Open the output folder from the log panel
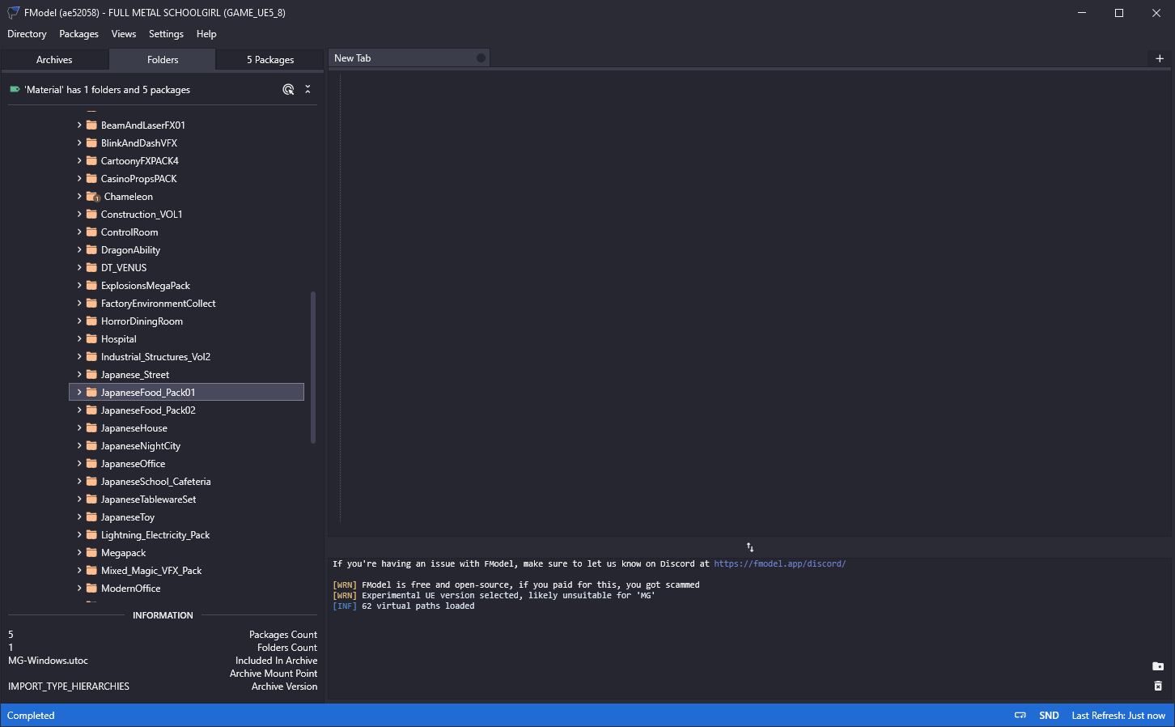Viewport: 1175px width, 727px height. tap(1158, 666)
